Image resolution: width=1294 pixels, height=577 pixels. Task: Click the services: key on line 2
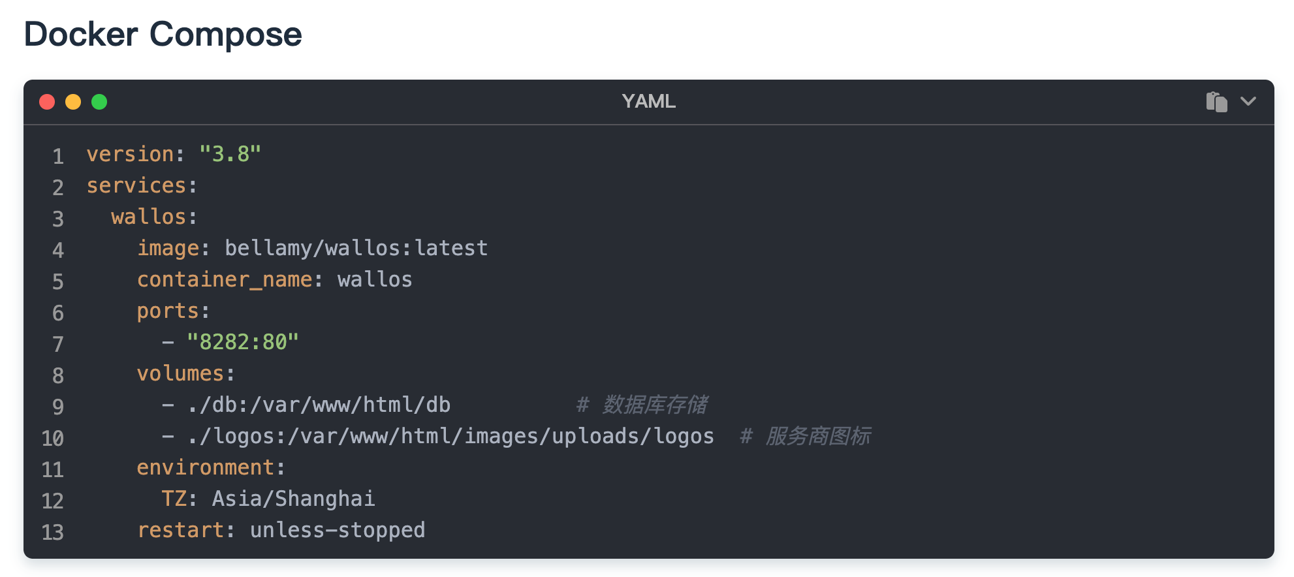(142, 185)
